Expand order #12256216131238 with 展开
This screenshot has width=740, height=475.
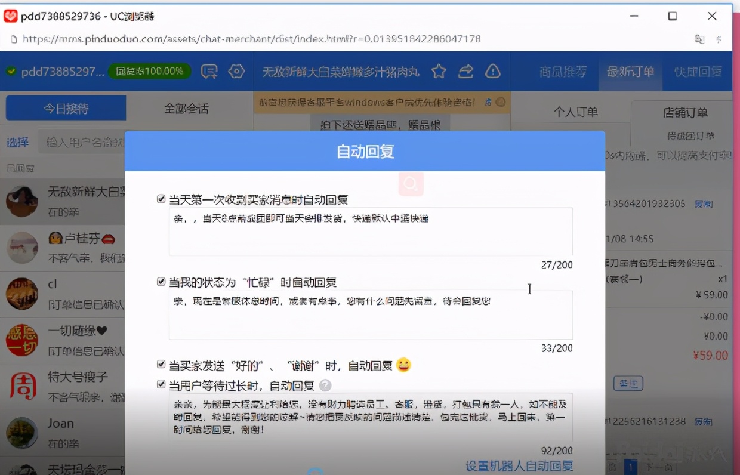tap(704, 421)
